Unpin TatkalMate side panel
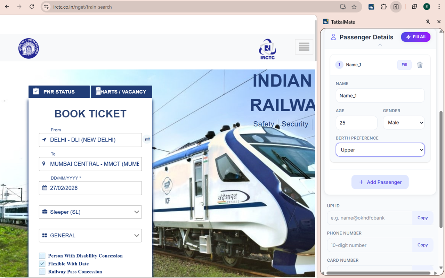Screen dimensions: 445x278 click(x=428, y=22)
